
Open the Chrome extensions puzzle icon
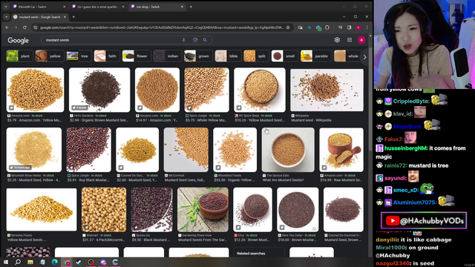tap(327, 27)
